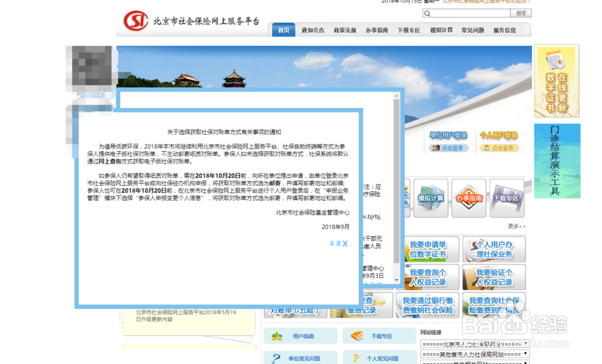Open the 模拟计算 navigation tab

(x=441, y=30)
